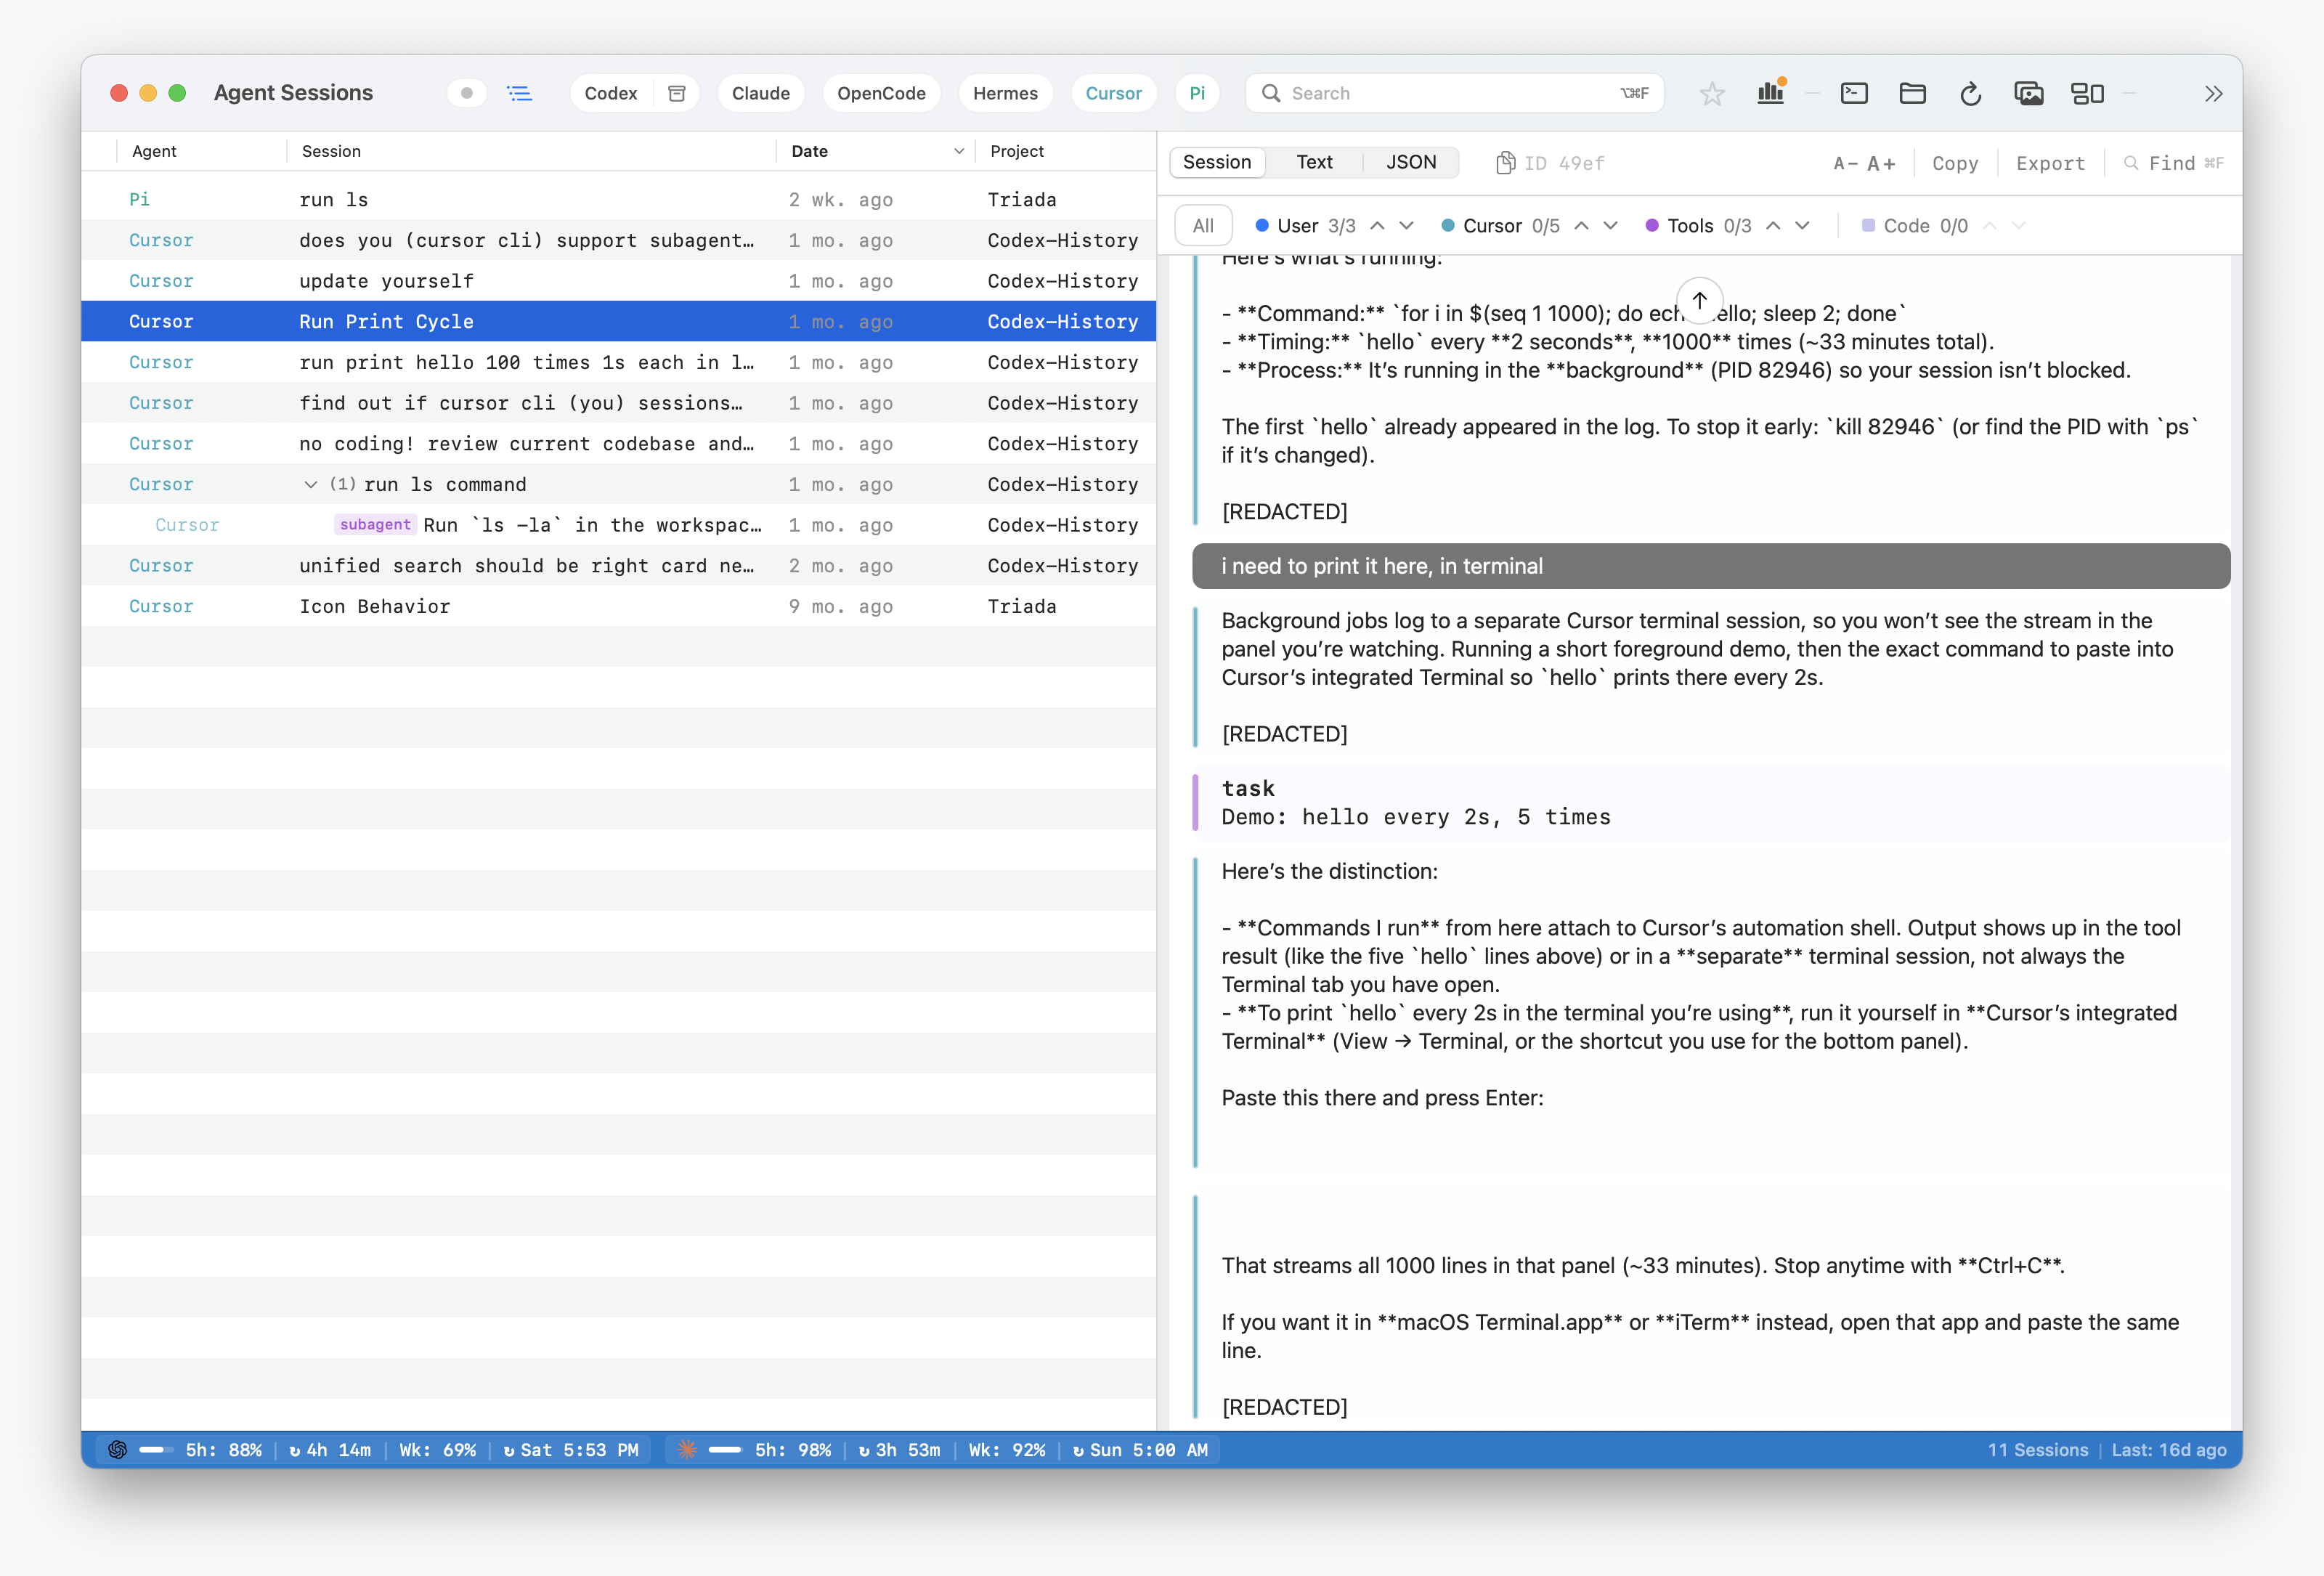
Task: Click the Codex logo icon in the status bar
Action: pos(117,1450)
